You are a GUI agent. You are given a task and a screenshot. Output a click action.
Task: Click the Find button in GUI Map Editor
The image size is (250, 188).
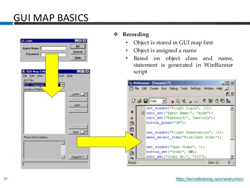[x=78, y=132]
